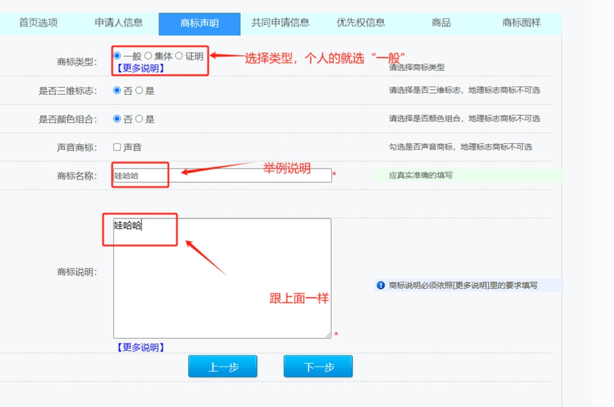The width and height of the screenshot is (614, 407).
Task: Open 更多说明 link under trademark type
Action: [140, 68]
